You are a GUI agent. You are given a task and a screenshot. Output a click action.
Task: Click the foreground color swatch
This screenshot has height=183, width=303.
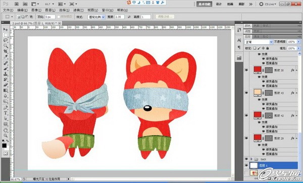[4, 146]
